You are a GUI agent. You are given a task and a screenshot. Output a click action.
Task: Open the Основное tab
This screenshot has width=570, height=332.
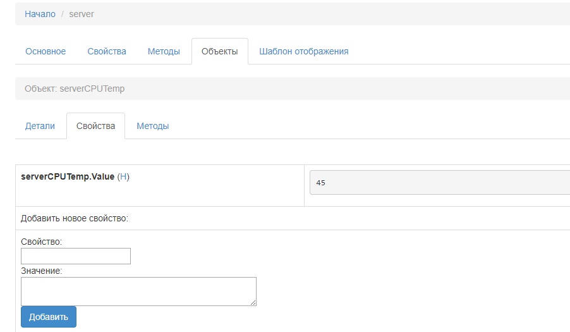point(45,51)
